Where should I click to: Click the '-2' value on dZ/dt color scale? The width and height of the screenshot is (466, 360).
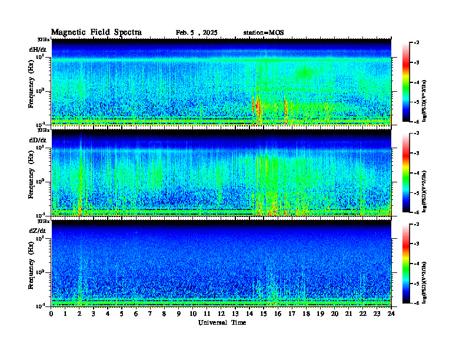click(417, 224)
